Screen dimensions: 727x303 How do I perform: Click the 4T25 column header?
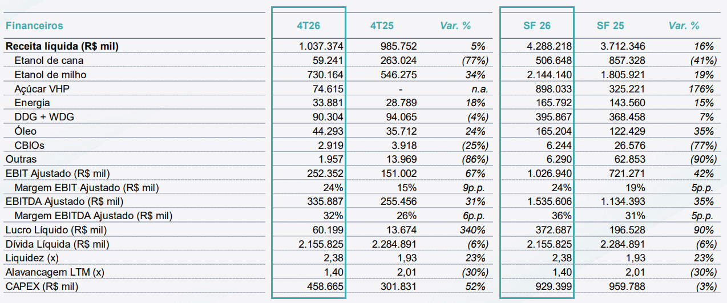coord(382,26)
